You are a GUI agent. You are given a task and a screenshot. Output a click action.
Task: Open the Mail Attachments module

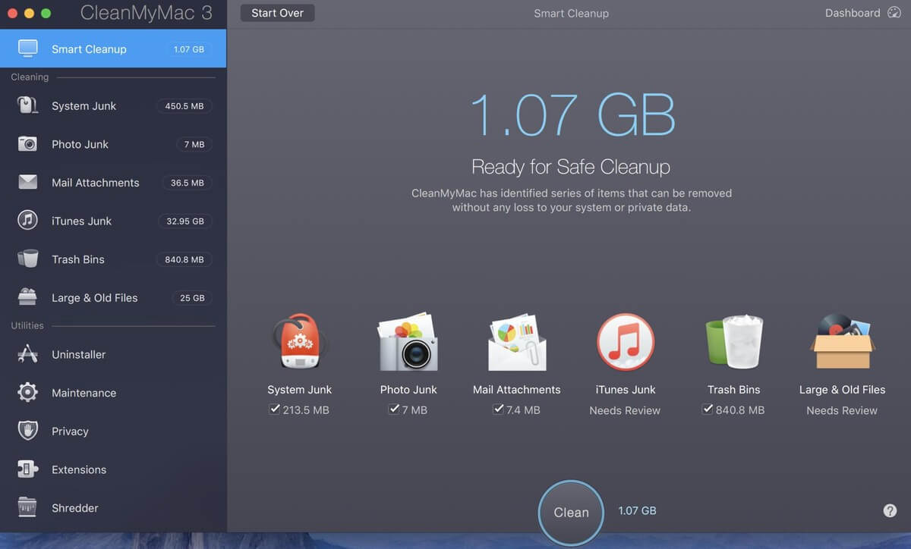click(113, 183)
